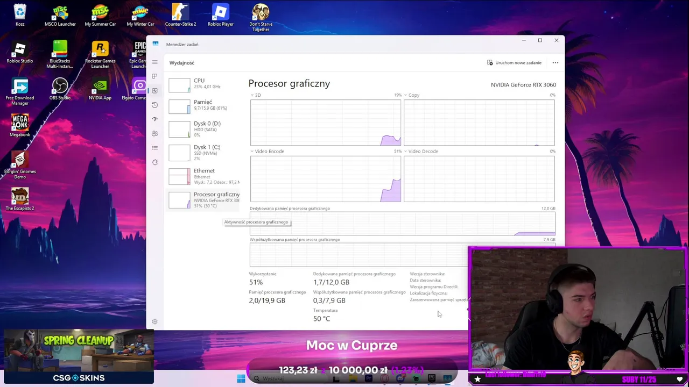Screen dimensions: 689x387
Task: Click the Wydajność page title
Action: (x=182, y=63)
